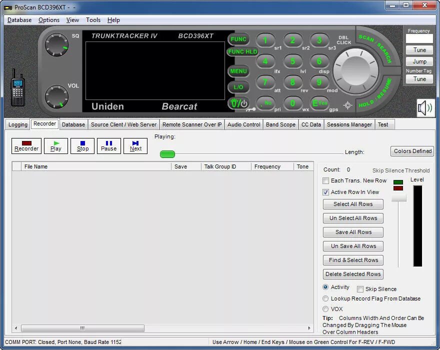Viewport: 440px width, 350px height.
Task: Switch to the Audio Control tab
Action: click(244, 124)
